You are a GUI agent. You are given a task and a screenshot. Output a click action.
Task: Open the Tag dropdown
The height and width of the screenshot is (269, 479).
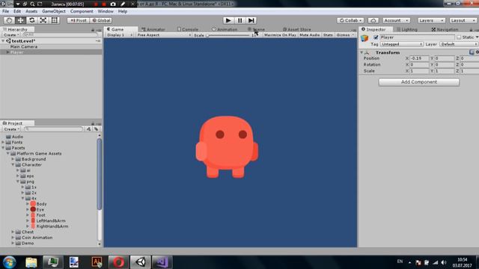click(401, 44)
